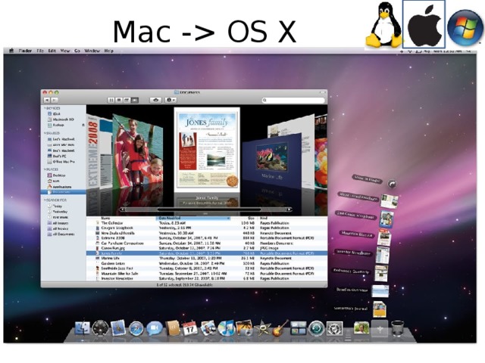Open the Edit menu
The width and height of the screenshot is (485, 363).
tap(52, 51)
